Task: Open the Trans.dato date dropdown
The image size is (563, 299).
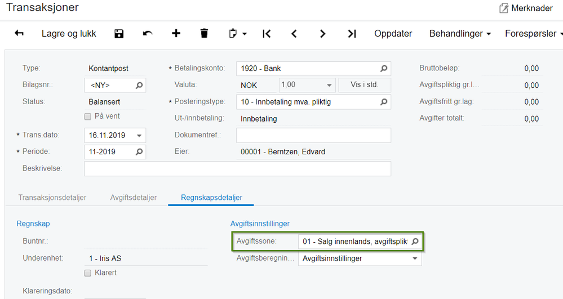Action: click(139, 136)
